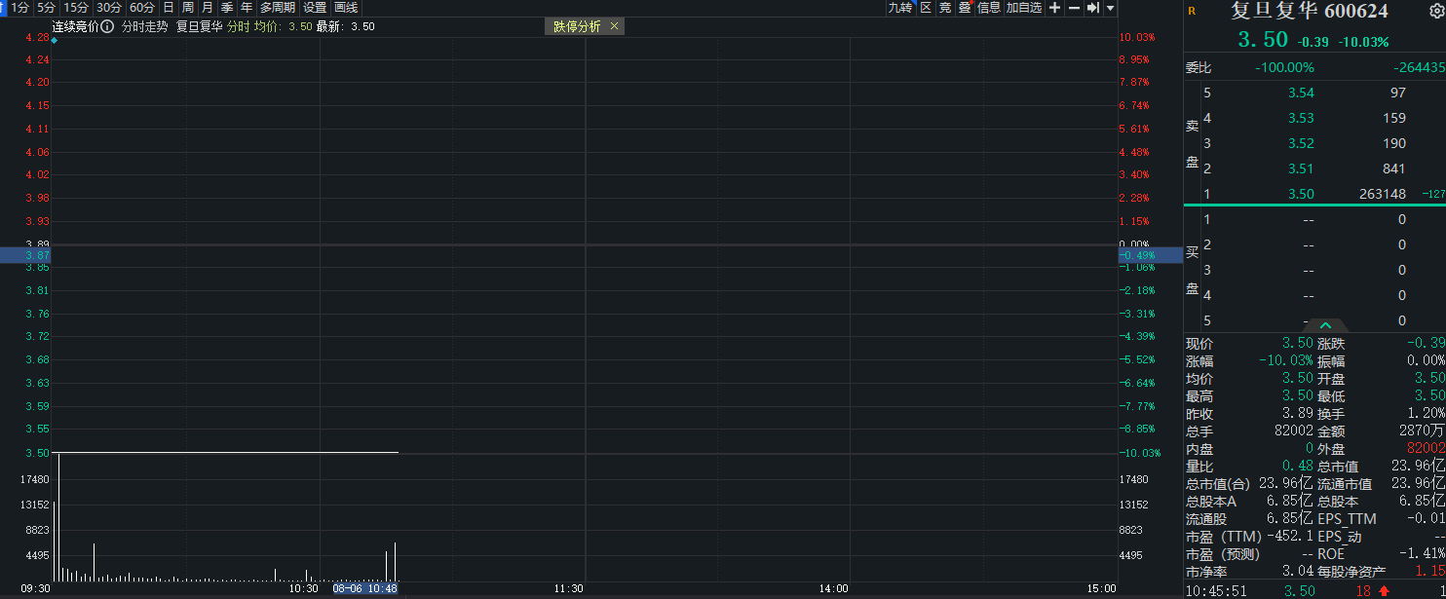This screenshot has height=599, width=1446.
Task: Open chart 设置 settings
Action: point(315,7)
